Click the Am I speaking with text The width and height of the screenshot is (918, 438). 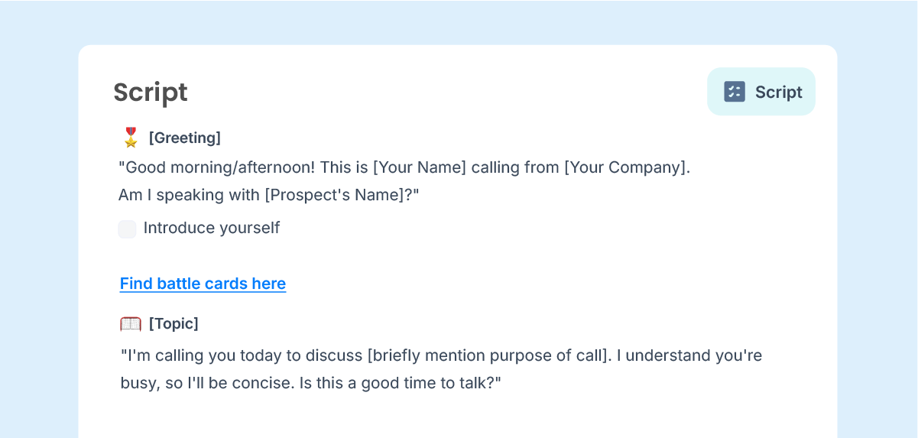pyautogui.click(x=189, y=195)
